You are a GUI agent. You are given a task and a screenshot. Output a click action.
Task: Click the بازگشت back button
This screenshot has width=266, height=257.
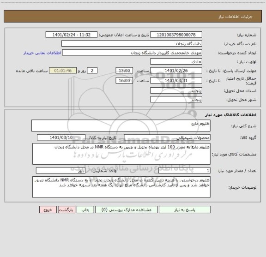point(66,209)
